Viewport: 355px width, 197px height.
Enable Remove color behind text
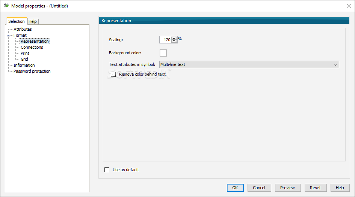coord(113,74)
